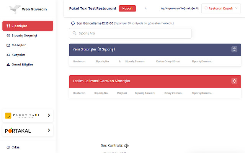Viewport: 245px width, 153px height.
Task: Open the Restoran Kapalı dropdown
Action: pos(221,8)
